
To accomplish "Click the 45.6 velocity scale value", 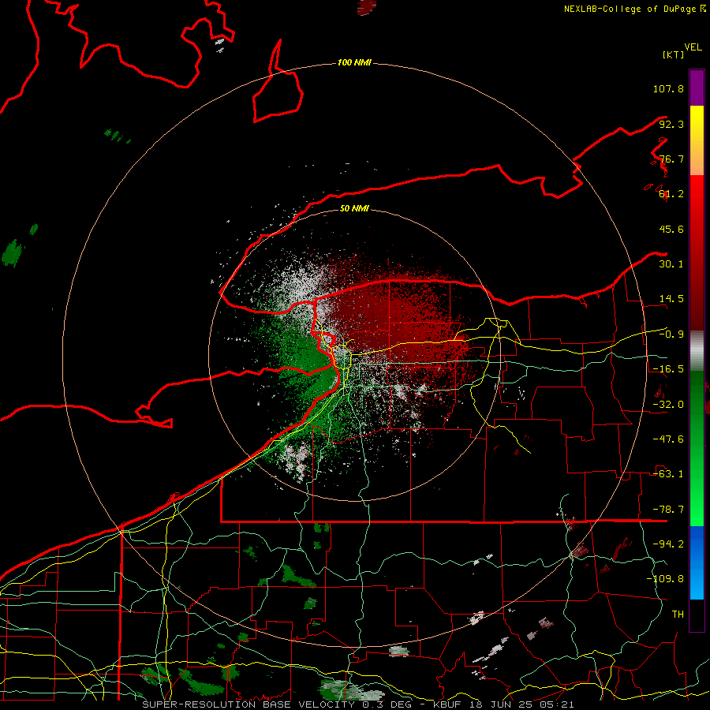I will click(671, 229).
